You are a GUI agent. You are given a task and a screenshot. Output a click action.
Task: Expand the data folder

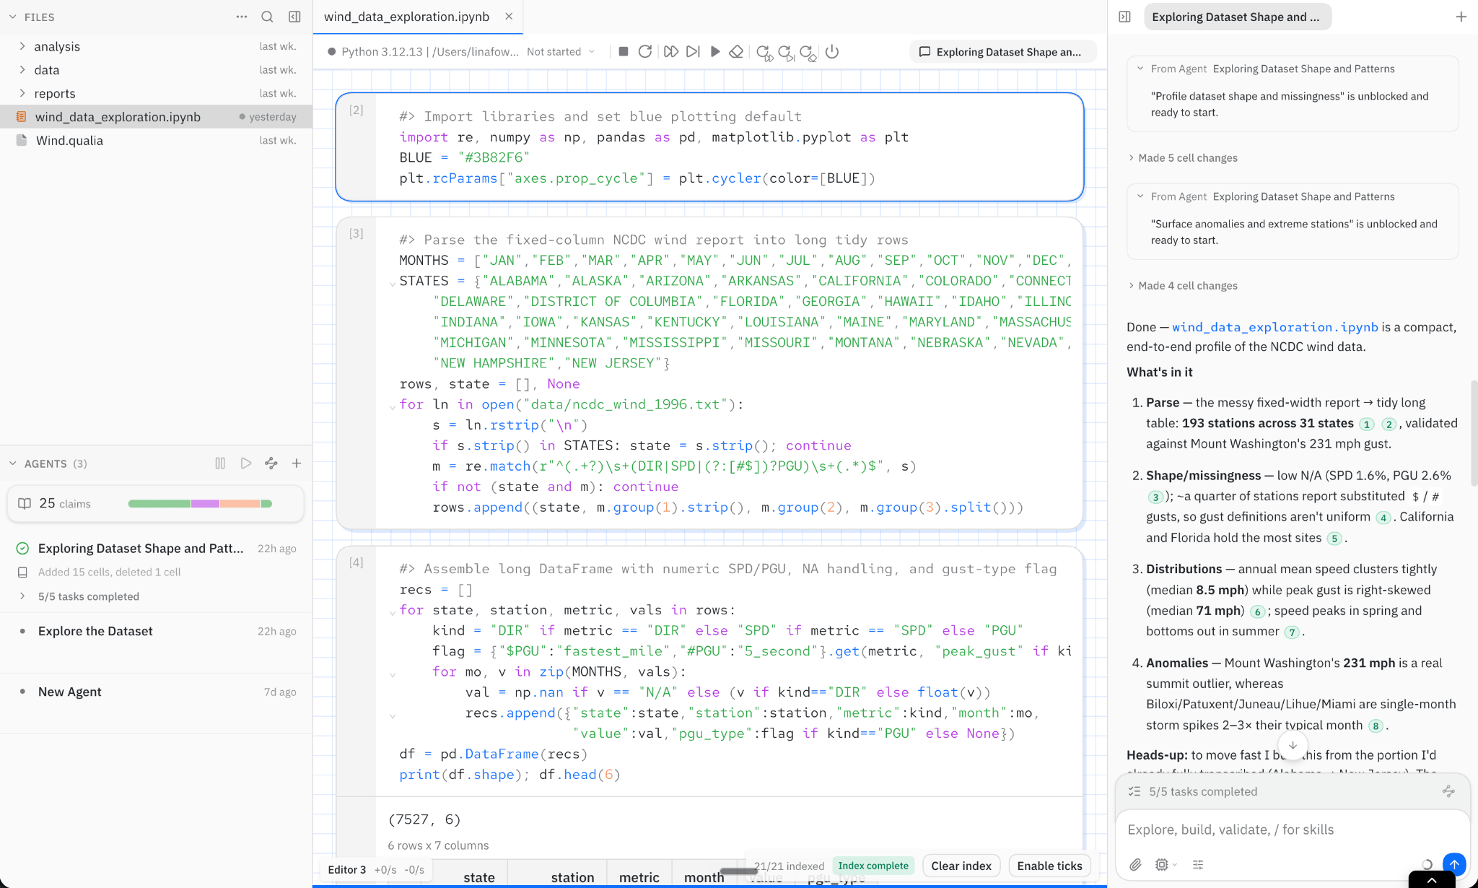[x=22, y=70]
